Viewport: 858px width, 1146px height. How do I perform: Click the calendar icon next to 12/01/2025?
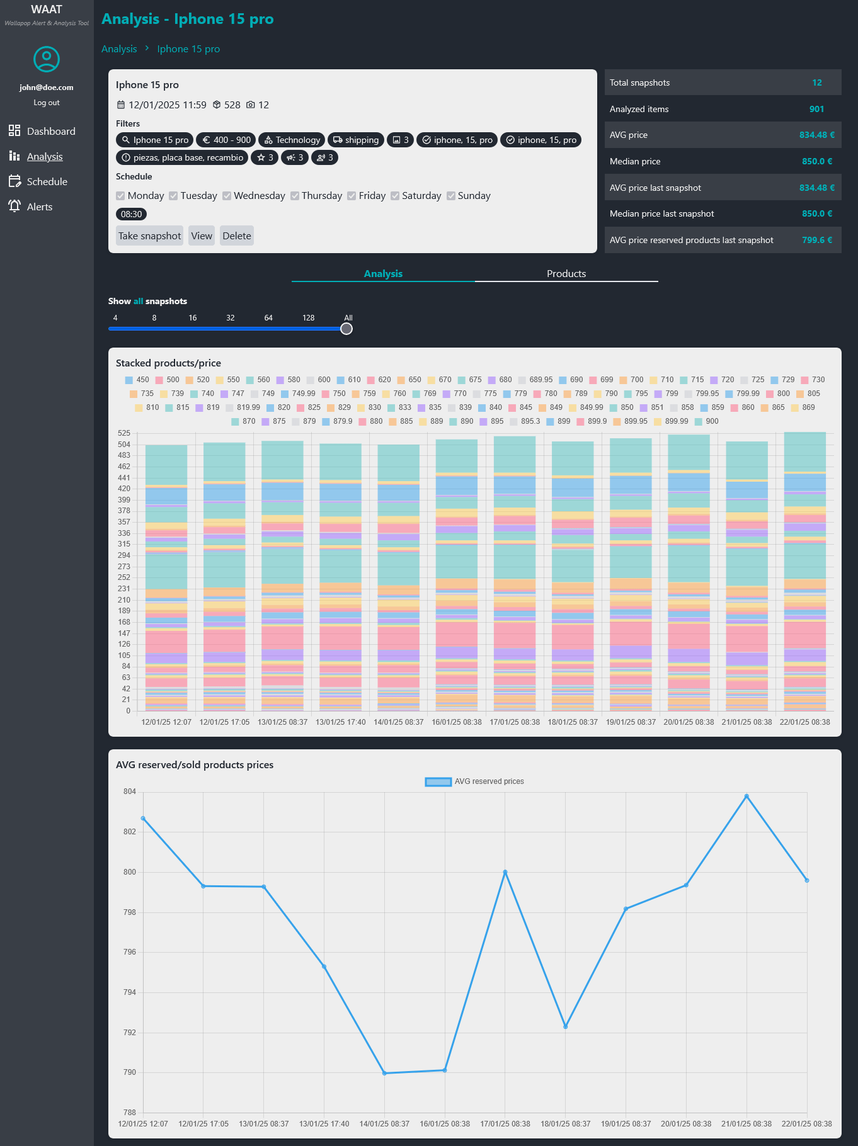click(121, 105)
